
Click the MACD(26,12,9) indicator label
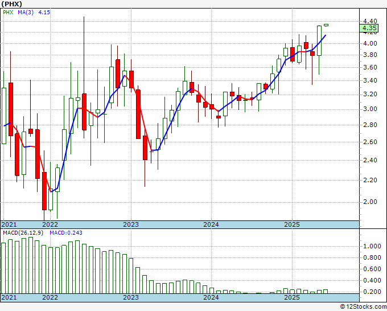pos(23,233)
